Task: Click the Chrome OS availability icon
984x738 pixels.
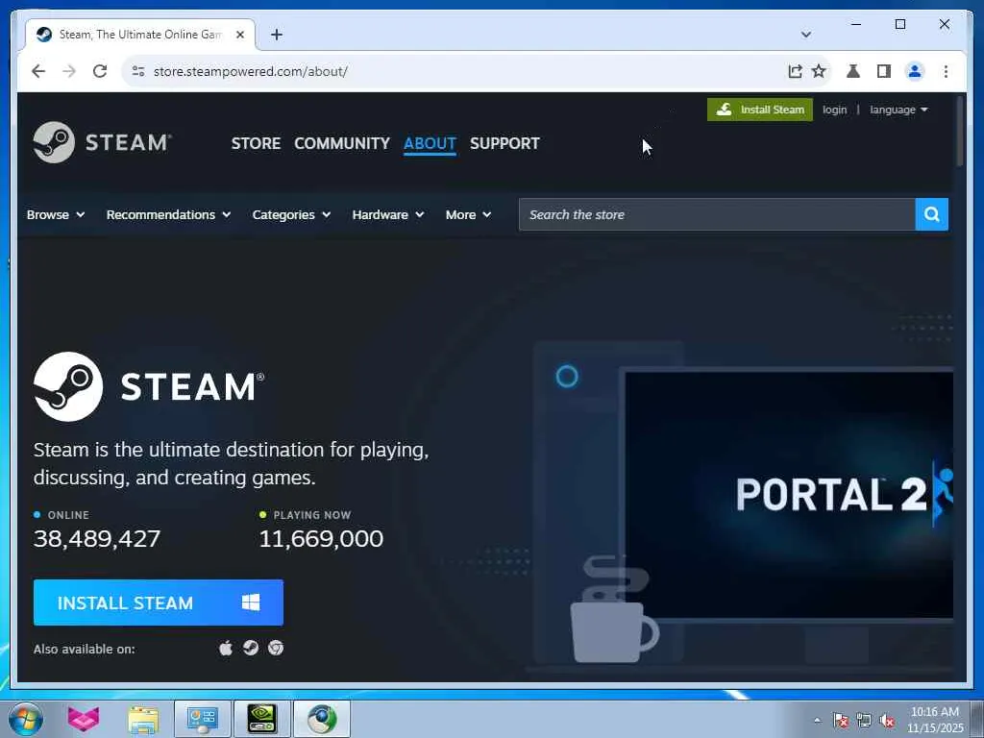Action: coord(276,648)
